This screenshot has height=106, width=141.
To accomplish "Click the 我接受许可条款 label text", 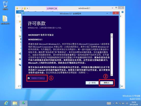I will 37,78.
